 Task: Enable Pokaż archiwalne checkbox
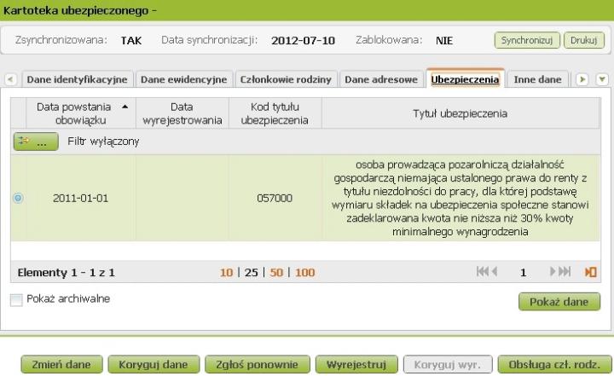(x=16, y=299)
